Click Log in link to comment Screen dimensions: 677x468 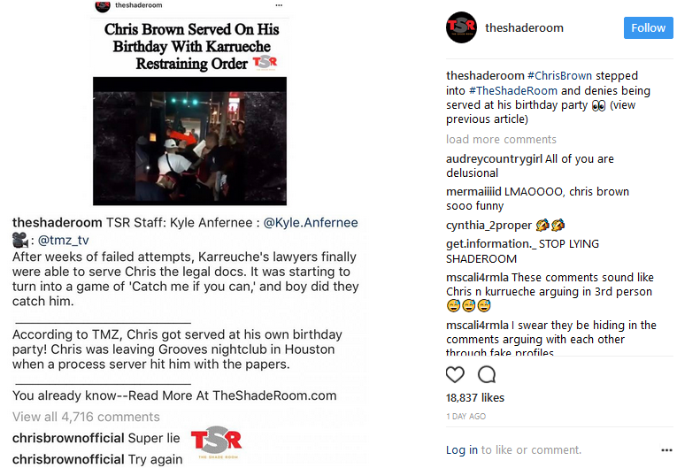pos(462,450)
